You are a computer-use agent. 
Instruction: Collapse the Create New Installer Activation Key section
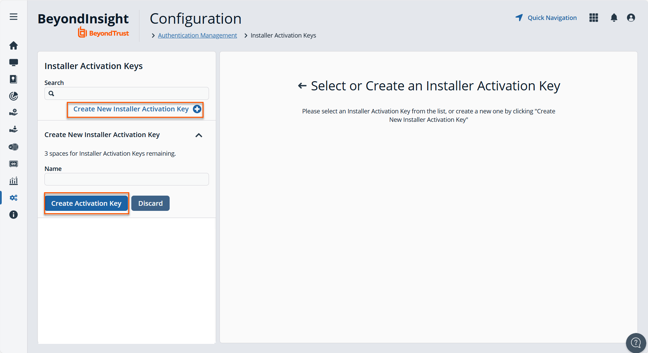[x=199, y=135]
